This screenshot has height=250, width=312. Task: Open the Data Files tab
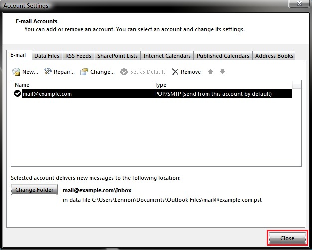click(x=47, y=56)
